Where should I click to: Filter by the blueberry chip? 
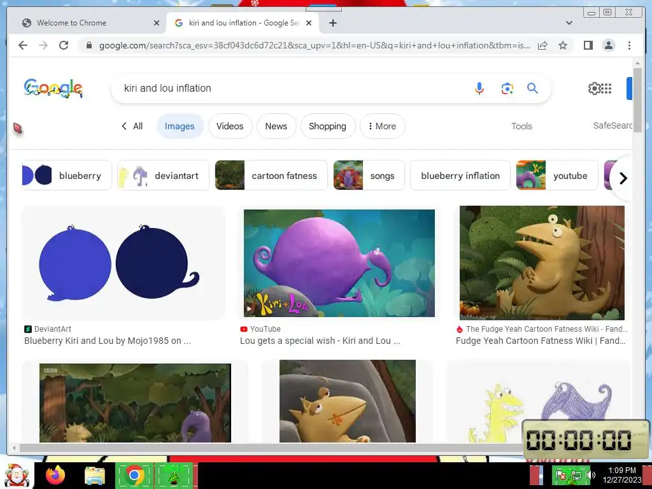(66, 176)
